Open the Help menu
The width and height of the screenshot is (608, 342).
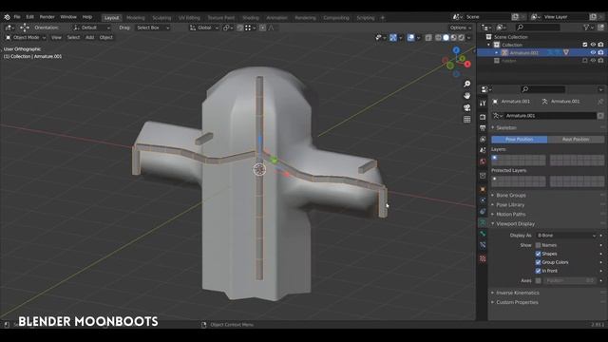click(x=86, y=17)
